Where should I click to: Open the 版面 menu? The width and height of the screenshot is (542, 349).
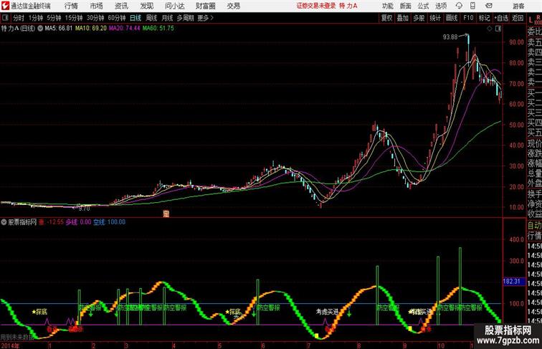point(406,6)
